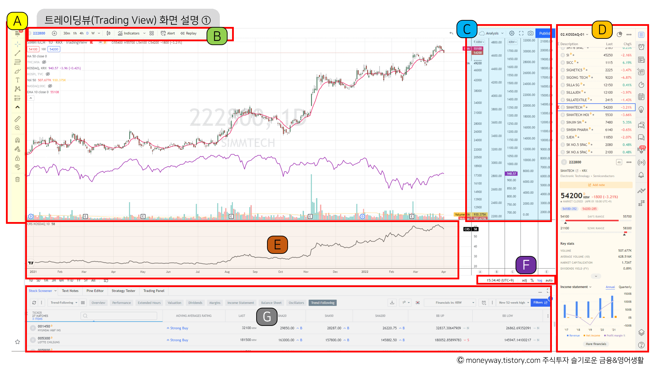Show hidden KOSPI, TVC series via eye icon

(x=48, y=74)
